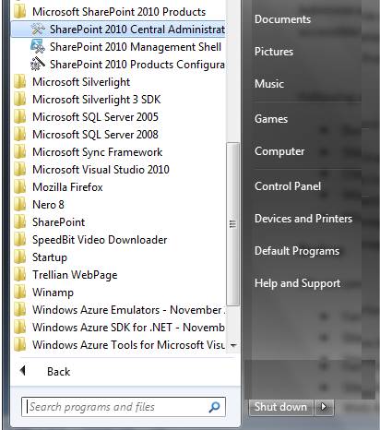Click the Back arrow icon
The height and width of the screenshot is (430, 380).
(x=22, y=370)
